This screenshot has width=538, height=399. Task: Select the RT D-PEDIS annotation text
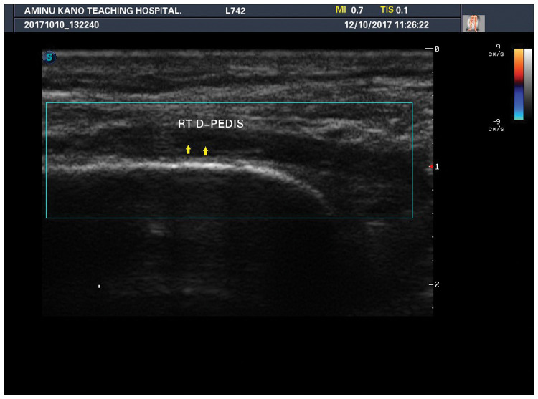click(x=211, y=124)
